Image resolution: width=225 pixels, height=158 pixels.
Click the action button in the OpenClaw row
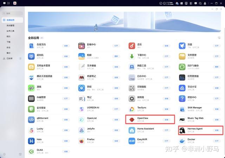pos(166,120)
